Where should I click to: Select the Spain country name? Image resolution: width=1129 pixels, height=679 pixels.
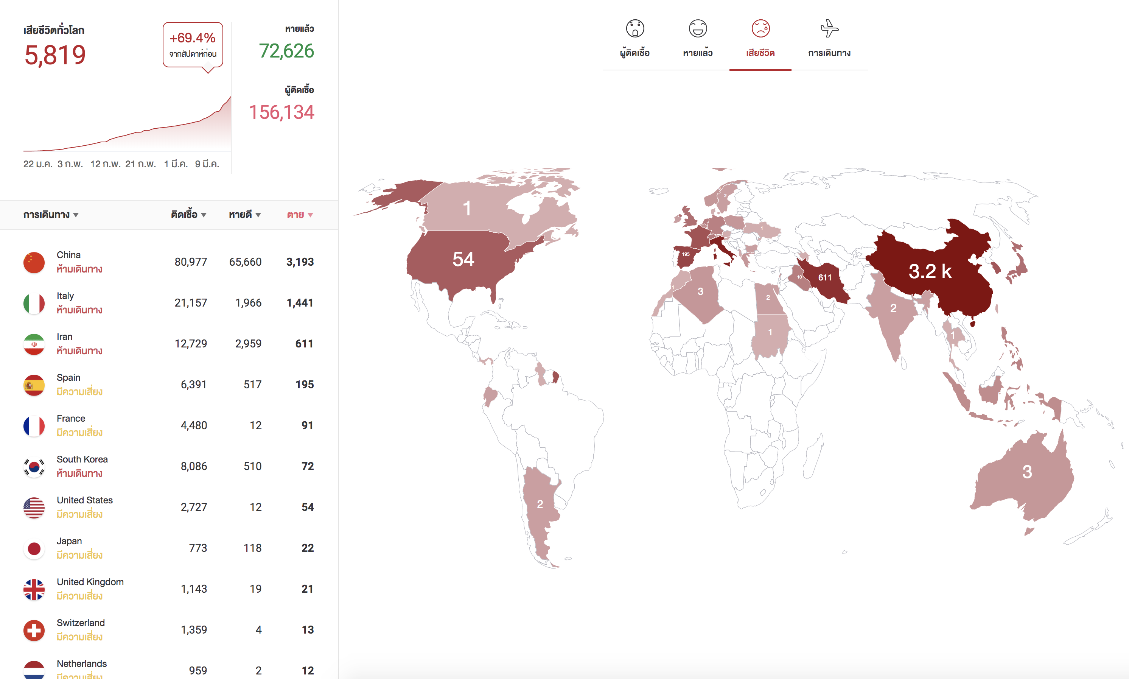[68, 377]
